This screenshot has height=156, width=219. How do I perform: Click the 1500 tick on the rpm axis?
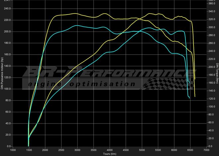coord(29,150)
